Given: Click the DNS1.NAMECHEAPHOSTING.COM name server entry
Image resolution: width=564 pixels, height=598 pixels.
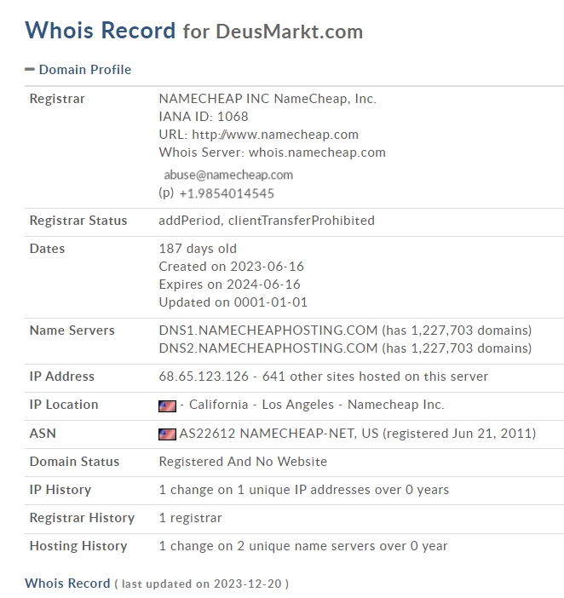Looking at the screenshot, I should (345, 331).
